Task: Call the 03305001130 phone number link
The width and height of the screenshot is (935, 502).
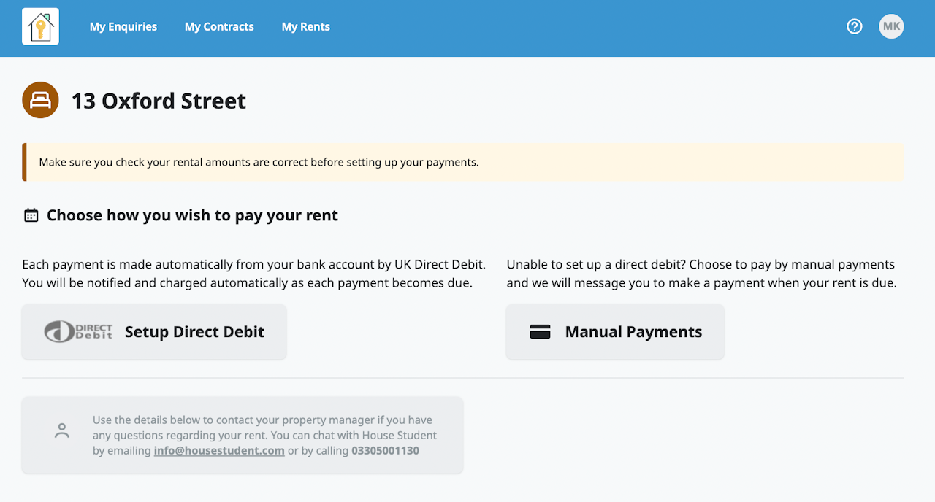Action: (385, 451)
